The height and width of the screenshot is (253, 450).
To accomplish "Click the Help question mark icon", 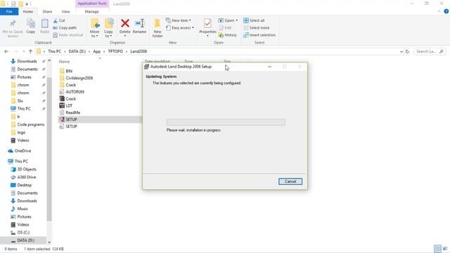I will click(x=446, y=11).
